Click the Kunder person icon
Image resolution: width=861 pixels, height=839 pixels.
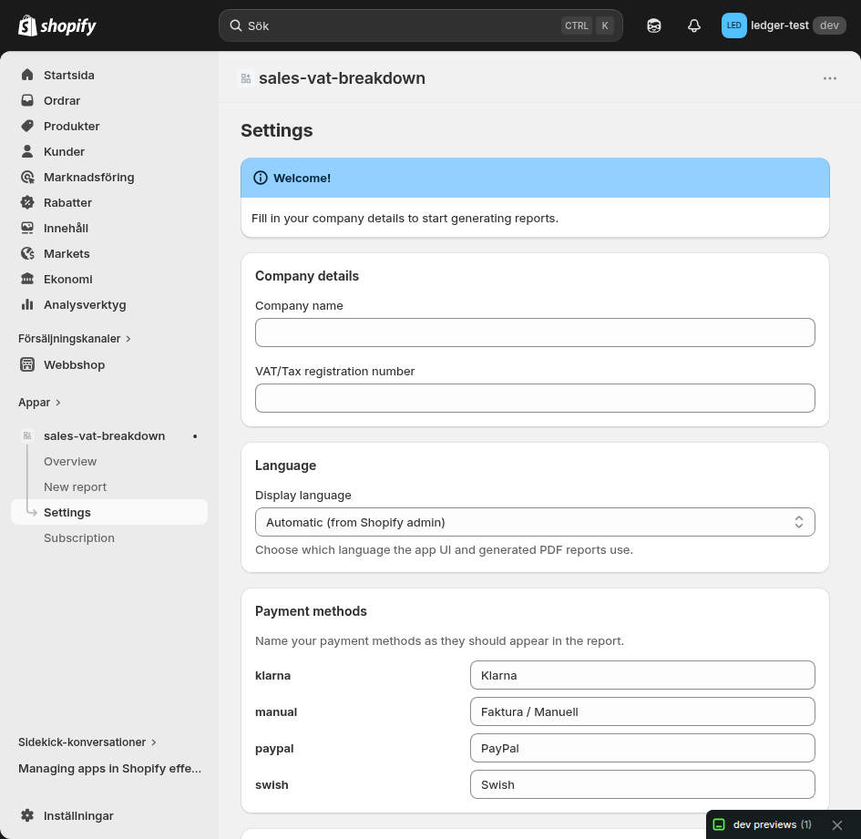pyautogui.click(x=26, y=151)
